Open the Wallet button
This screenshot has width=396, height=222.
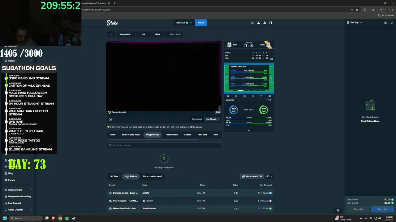[201, 23]
